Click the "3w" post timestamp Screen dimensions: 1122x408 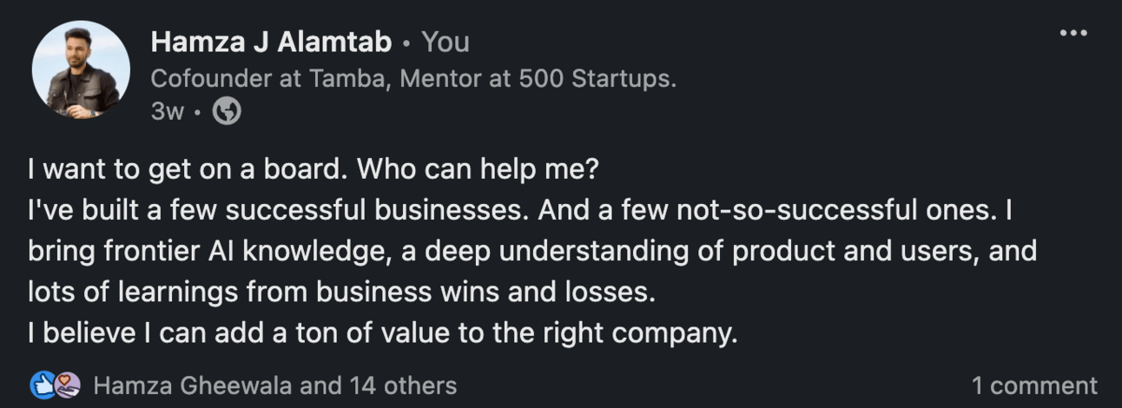coord(167,111)
